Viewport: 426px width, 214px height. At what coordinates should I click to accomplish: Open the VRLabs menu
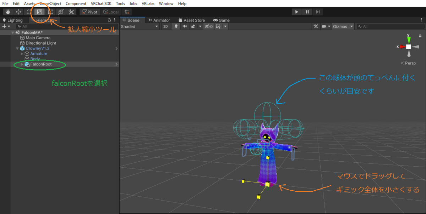[x=148, y=4]
